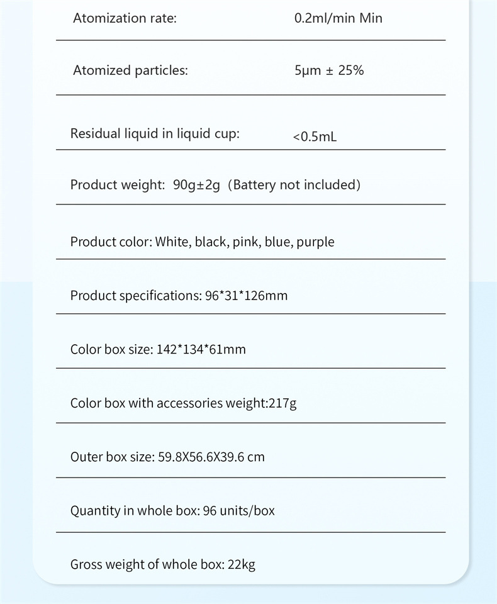Click the "Product color:" label
497x604 pixels.
click(x=111, y=242)
